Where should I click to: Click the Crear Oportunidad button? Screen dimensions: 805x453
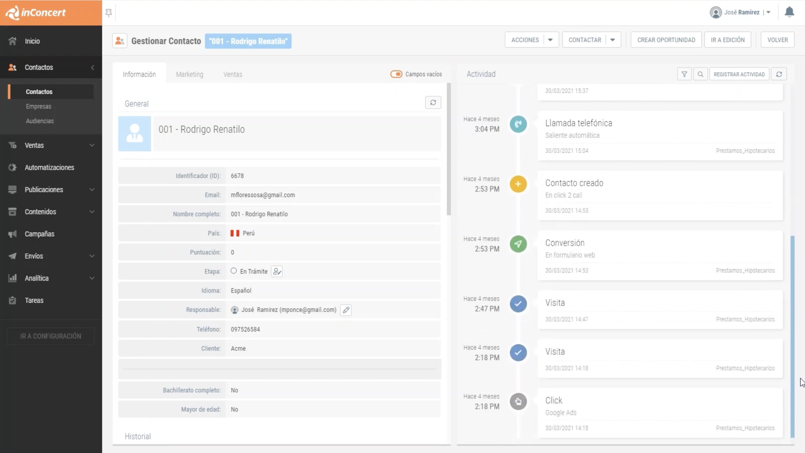point(666,40)
